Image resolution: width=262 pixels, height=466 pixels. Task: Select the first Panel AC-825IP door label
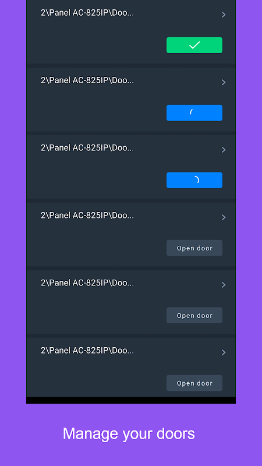click(x=87, y=13)
